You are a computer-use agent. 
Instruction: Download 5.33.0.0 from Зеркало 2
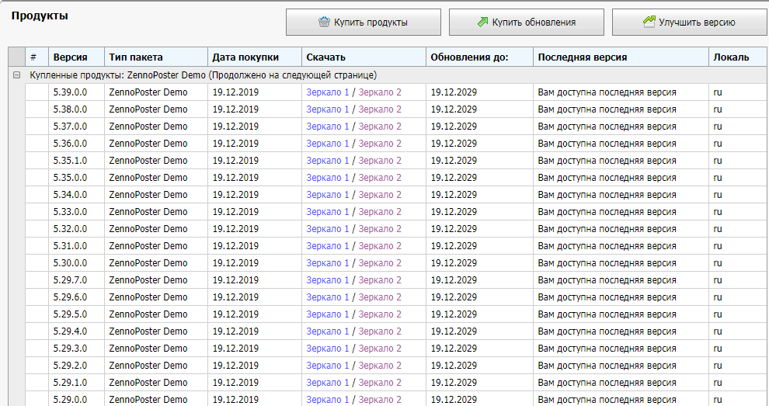(380, 212)
